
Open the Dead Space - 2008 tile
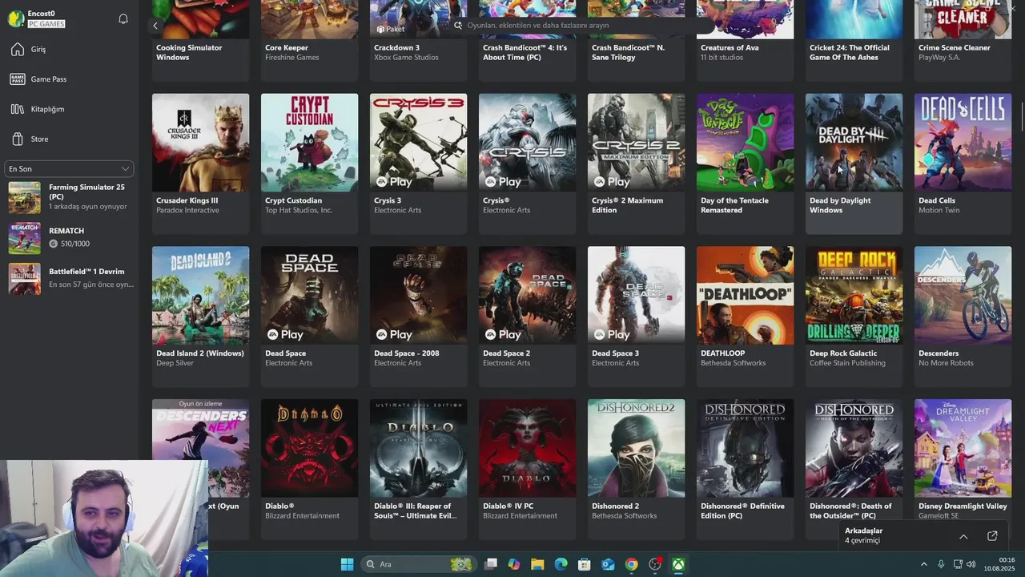coord(418,317)
